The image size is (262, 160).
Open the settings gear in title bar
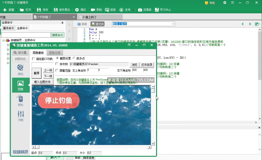tap(225, 3)
